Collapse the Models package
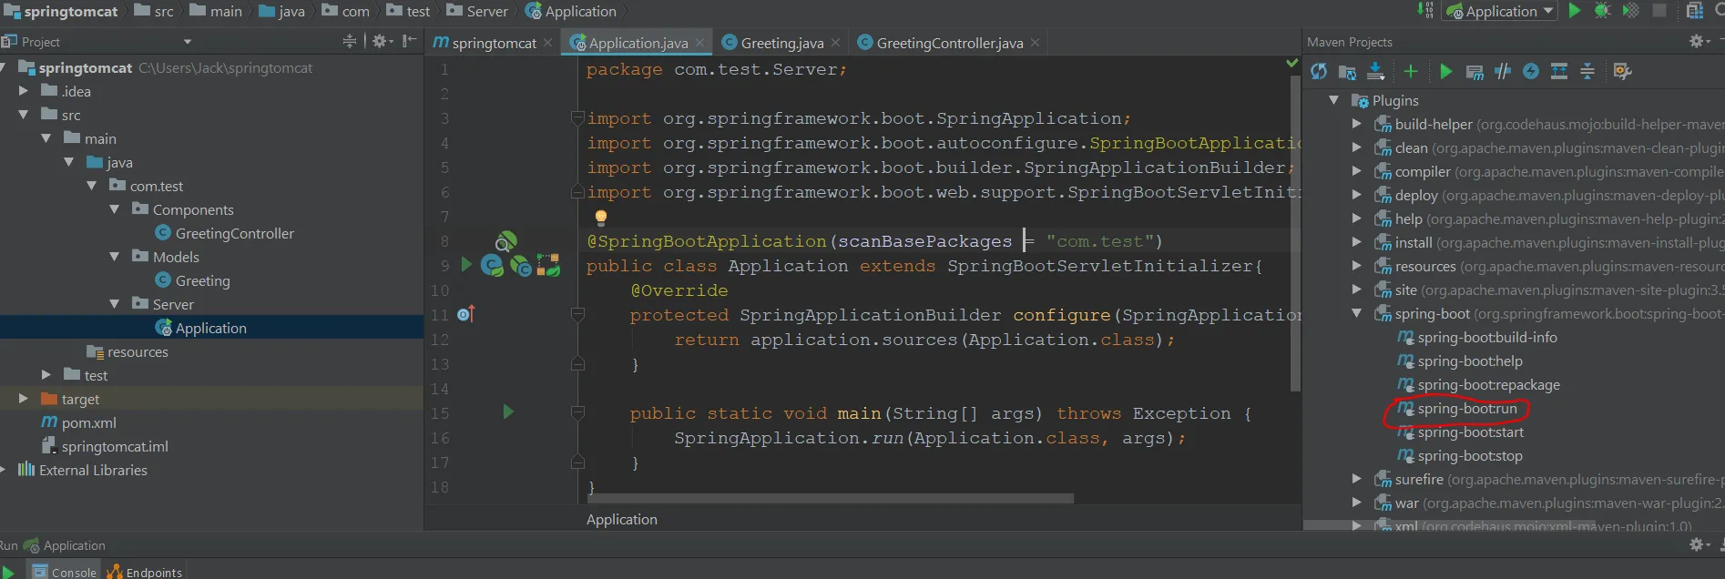The image size is (1725, 579). click(115, 257)
